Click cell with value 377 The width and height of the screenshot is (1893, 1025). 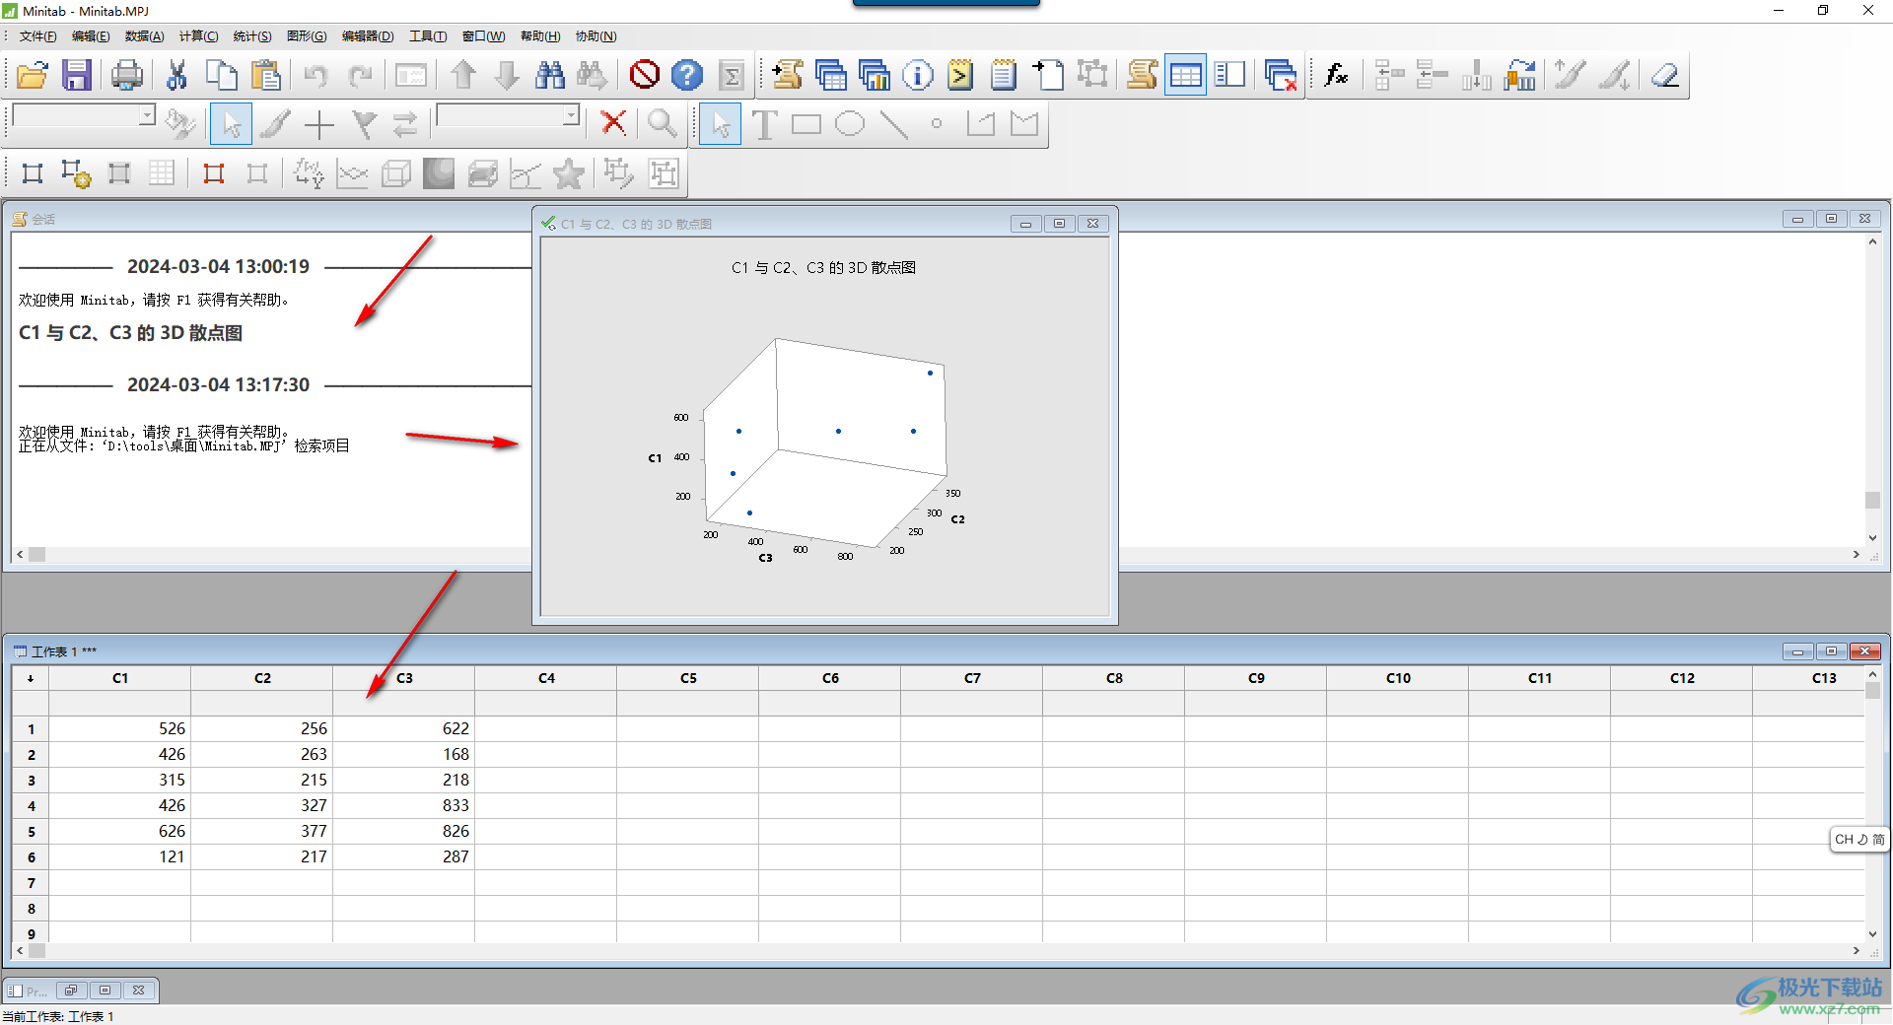click(x=262, y=831)
